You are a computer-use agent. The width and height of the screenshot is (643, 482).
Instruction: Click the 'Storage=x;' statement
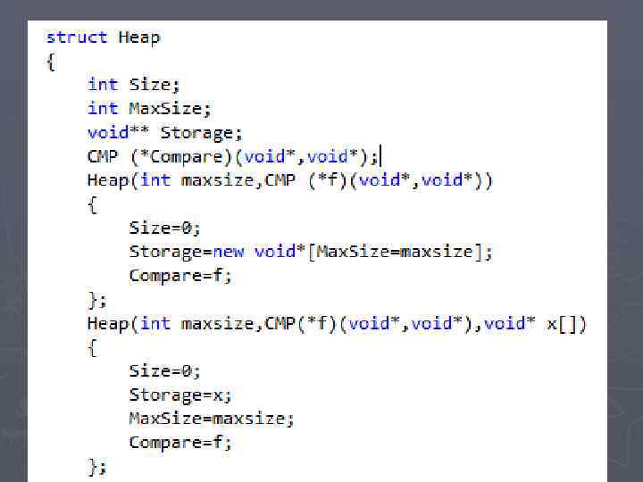point(180,395)
